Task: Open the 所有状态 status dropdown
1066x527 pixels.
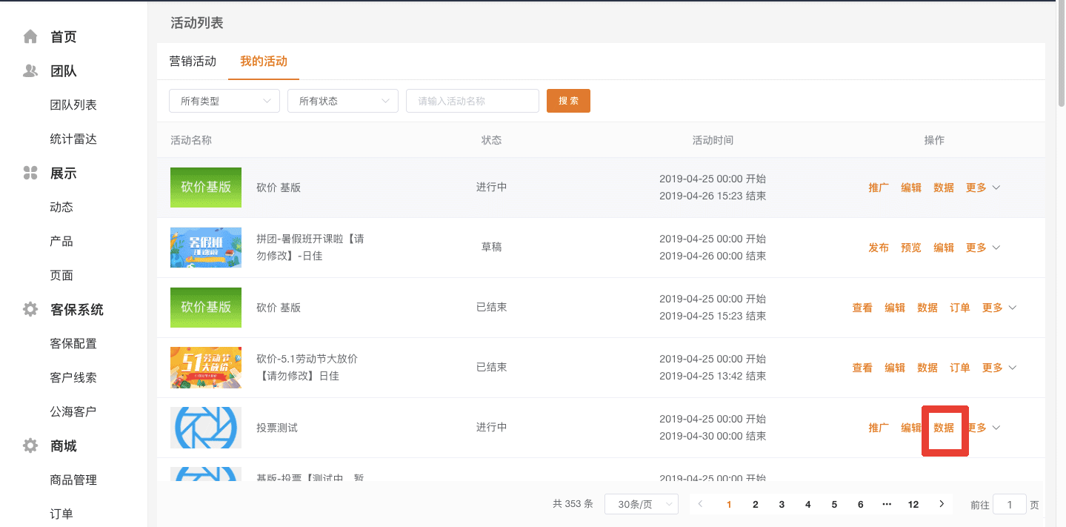Action: (x=342, y=101)
